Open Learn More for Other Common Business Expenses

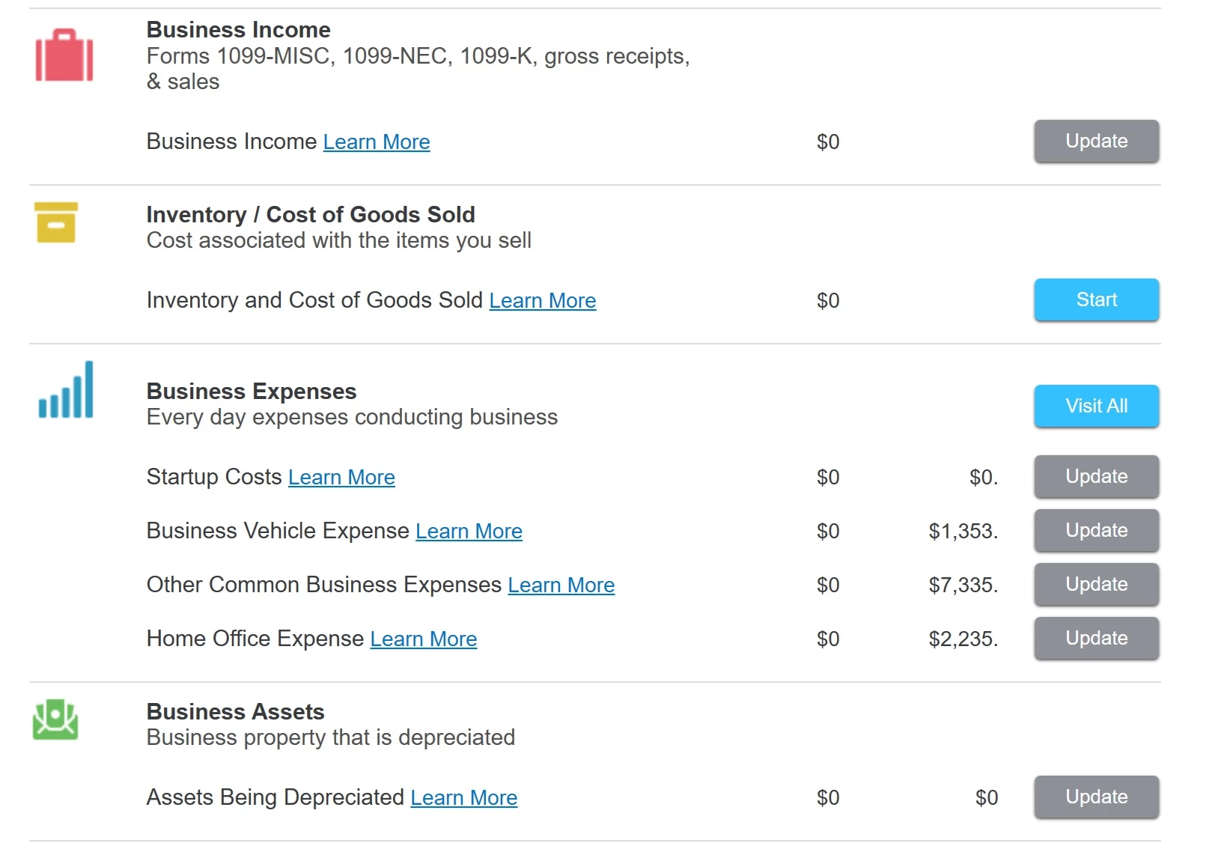click(561, 585)
